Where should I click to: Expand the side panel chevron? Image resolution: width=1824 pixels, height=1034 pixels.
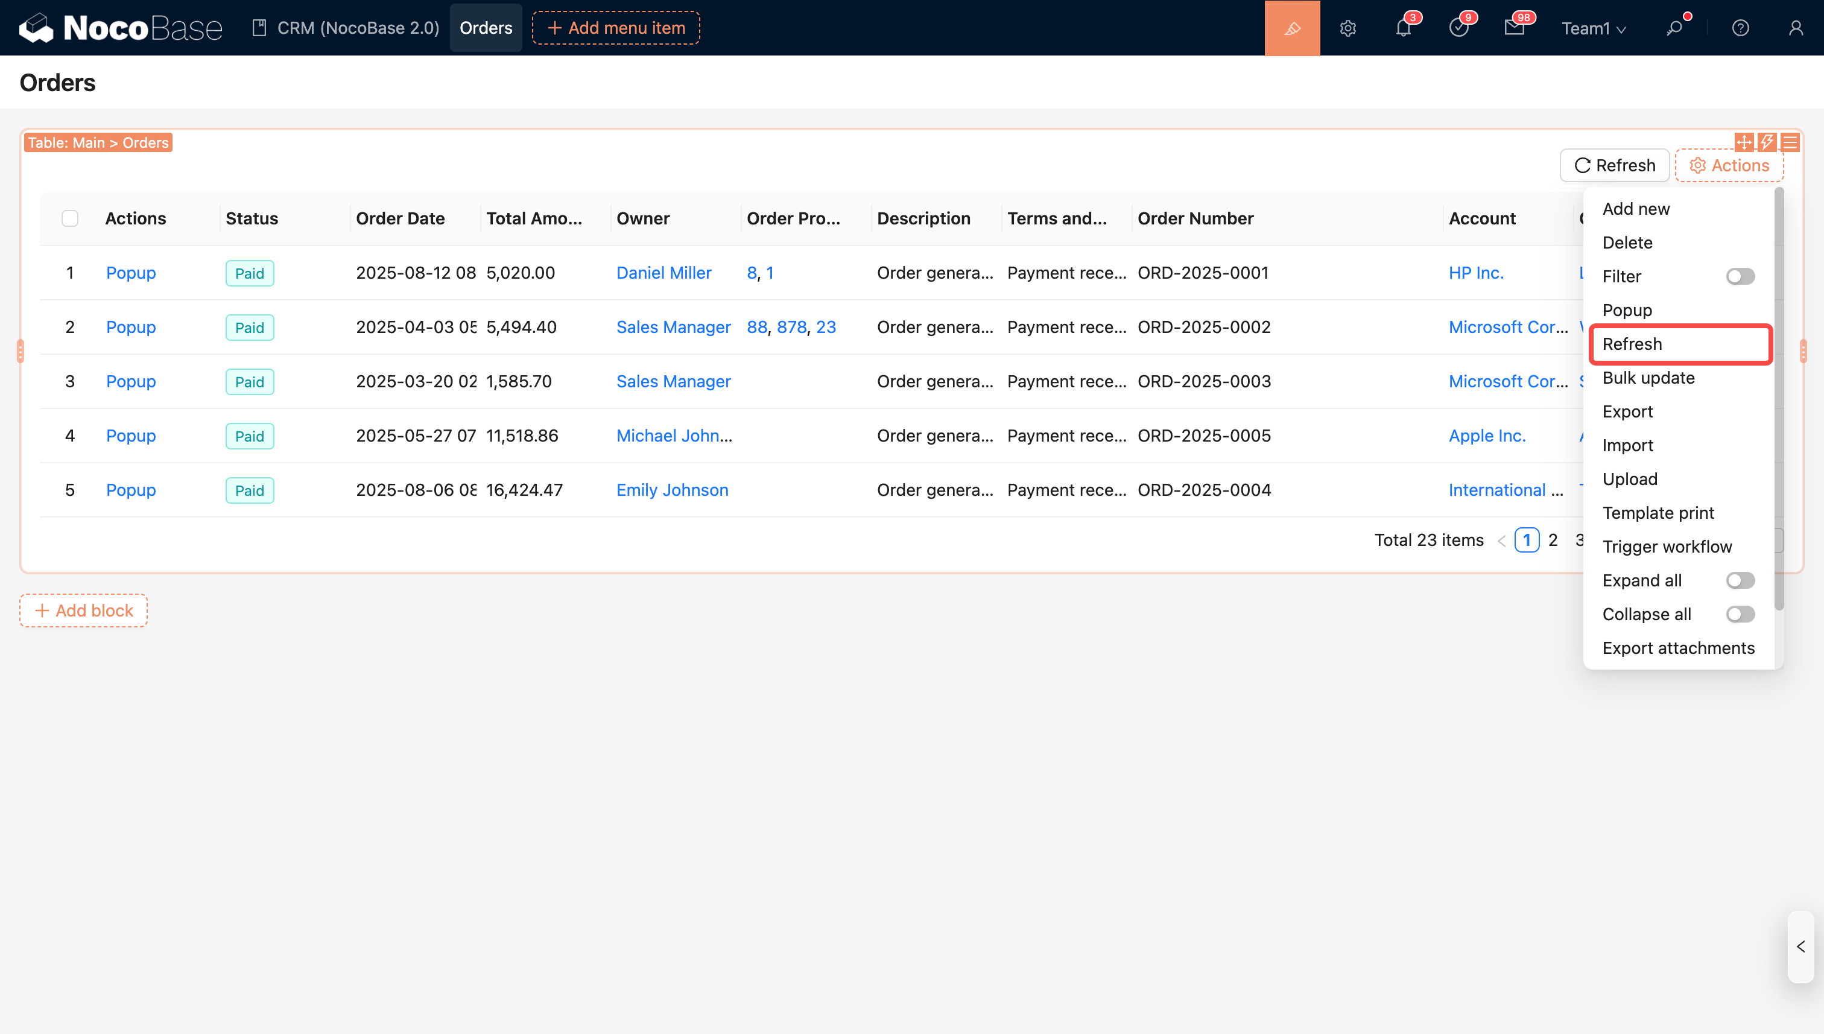coord(1800,947)
